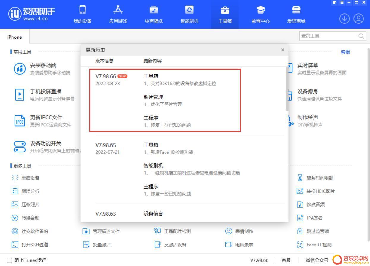
Task: Close the 更新历史 dialog
Action: coord(283,50)
